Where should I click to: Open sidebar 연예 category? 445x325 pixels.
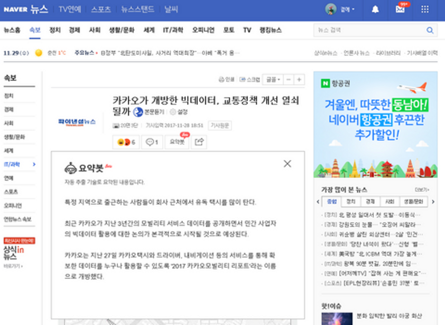coord(9,178)
